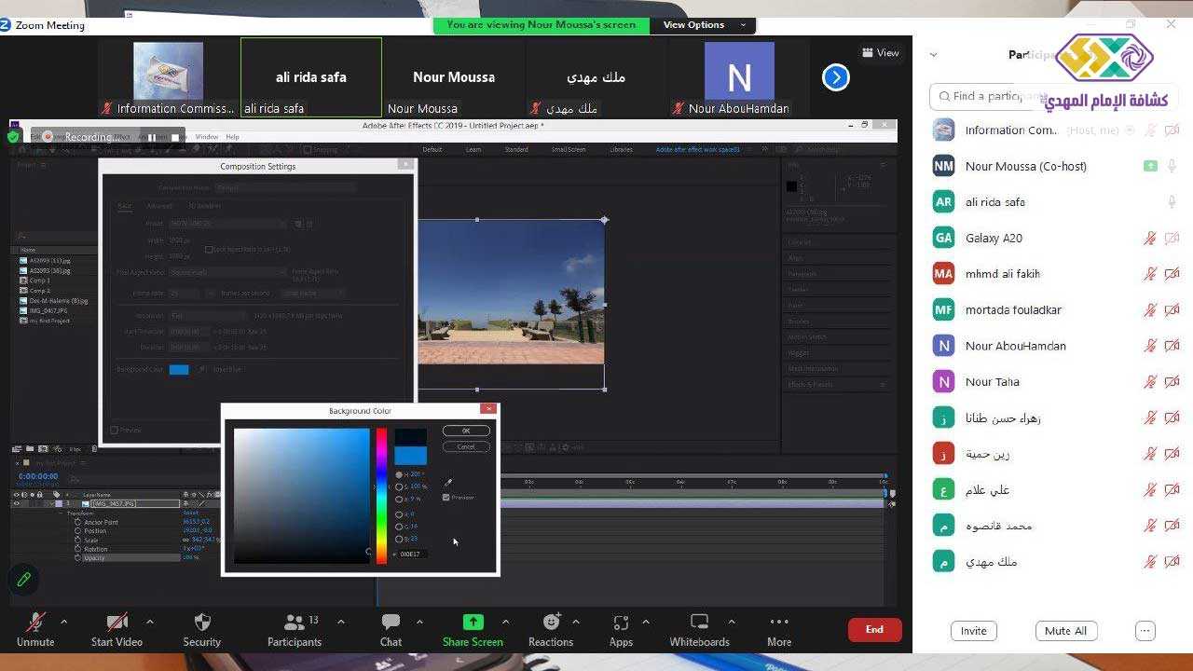Click the Start Video camera icon
The image size is (1193, 671).
[x=117, y=623]
